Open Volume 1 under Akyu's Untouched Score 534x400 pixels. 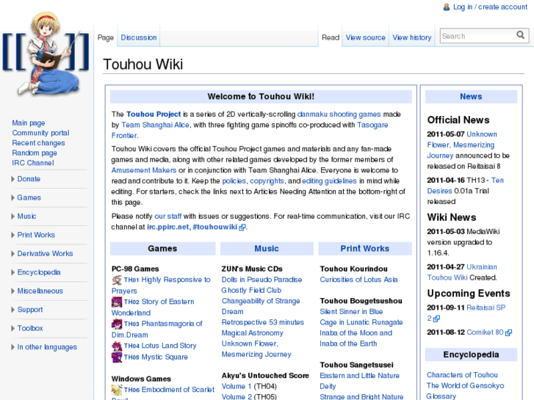237,387
